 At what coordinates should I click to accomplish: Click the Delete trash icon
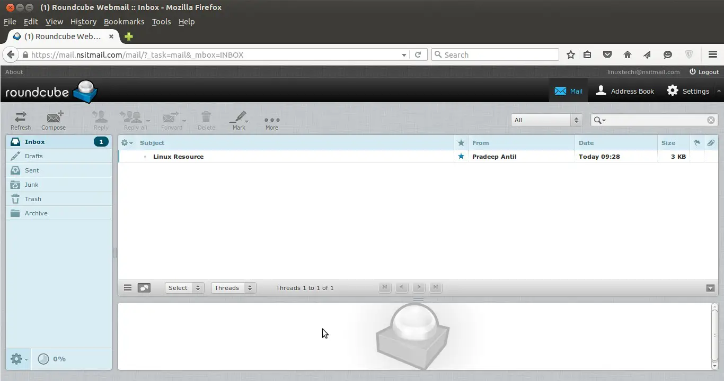(206, 120)
